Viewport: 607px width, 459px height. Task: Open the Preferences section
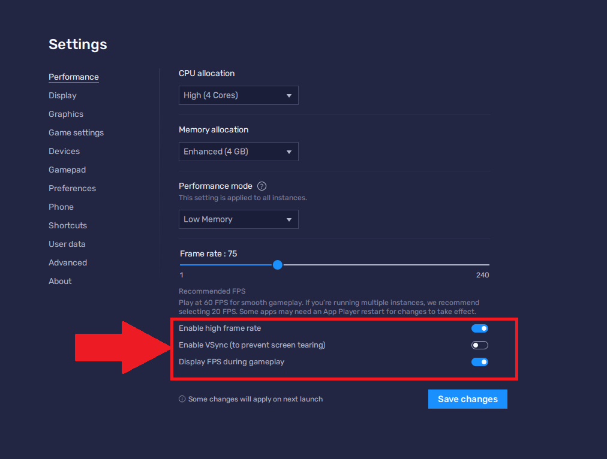[72, 188]
